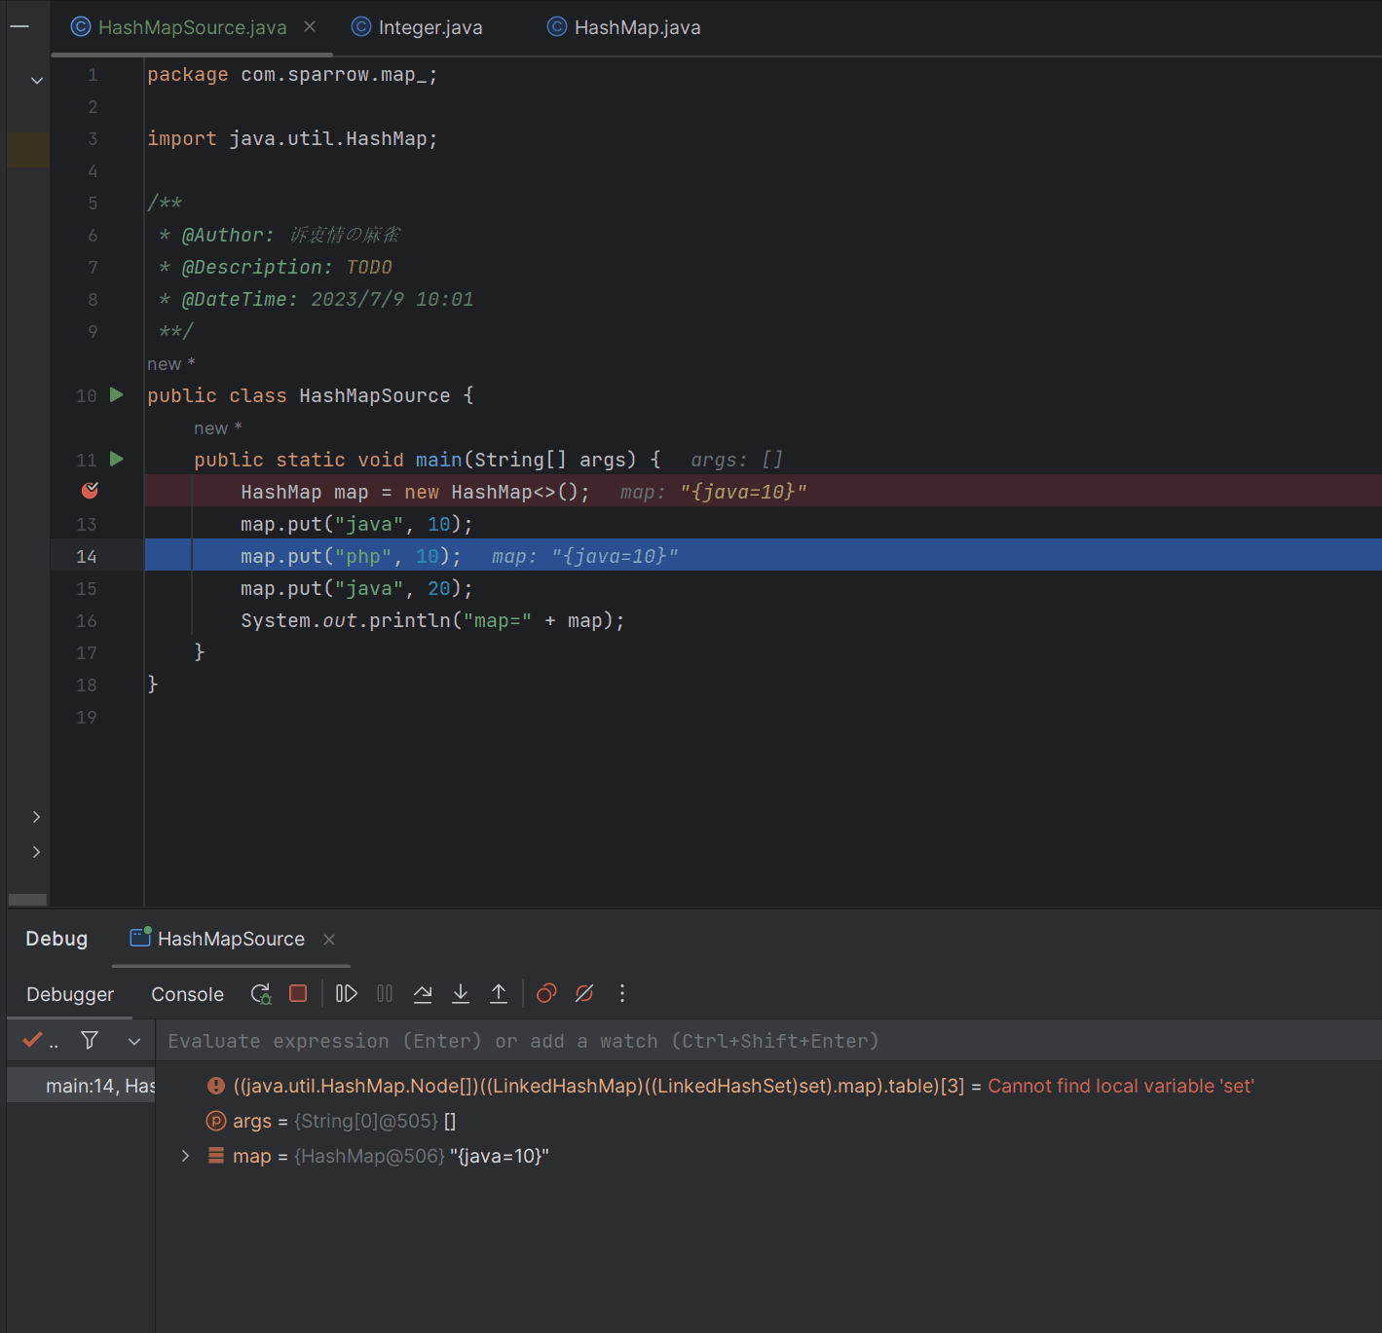Viewport: 1382px width, 1333px height.
Task: Pause program execution
Action: point(385,993)
